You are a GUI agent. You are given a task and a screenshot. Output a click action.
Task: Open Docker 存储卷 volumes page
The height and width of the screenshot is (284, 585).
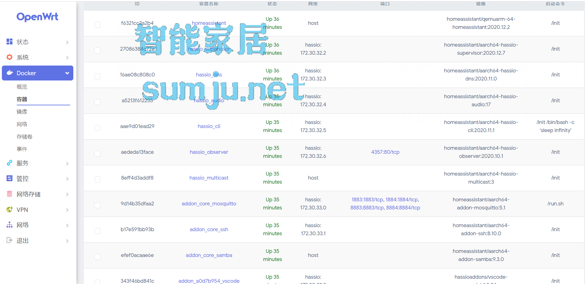[x=25, y=136]
